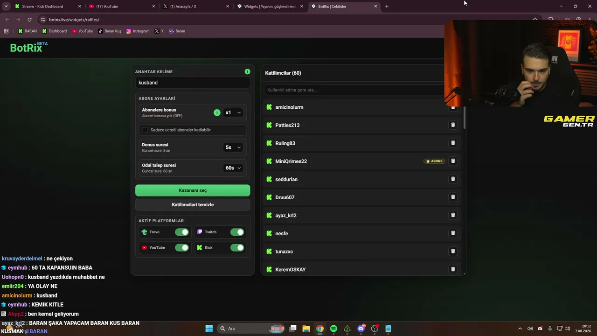Remove Ruling83 using the trash icon
597x336 pixels.
452,143
